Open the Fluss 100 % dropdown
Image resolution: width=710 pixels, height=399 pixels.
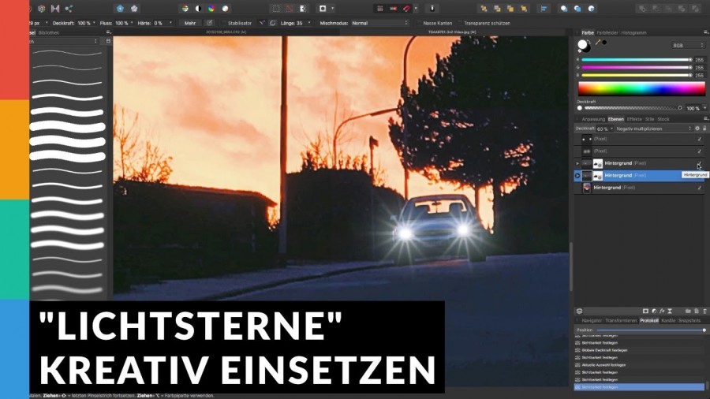click(132, 23)
